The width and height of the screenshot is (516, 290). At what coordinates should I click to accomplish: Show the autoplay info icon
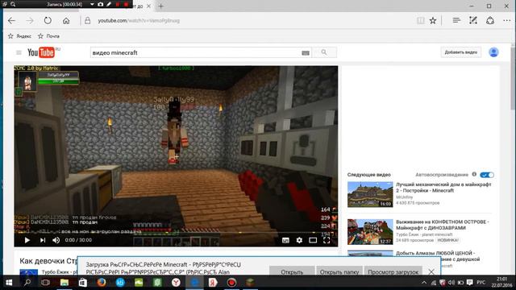474,174
